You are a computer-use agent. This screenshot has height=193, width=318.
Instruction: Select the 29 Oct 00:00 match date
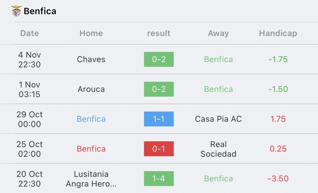coord(30,119)
